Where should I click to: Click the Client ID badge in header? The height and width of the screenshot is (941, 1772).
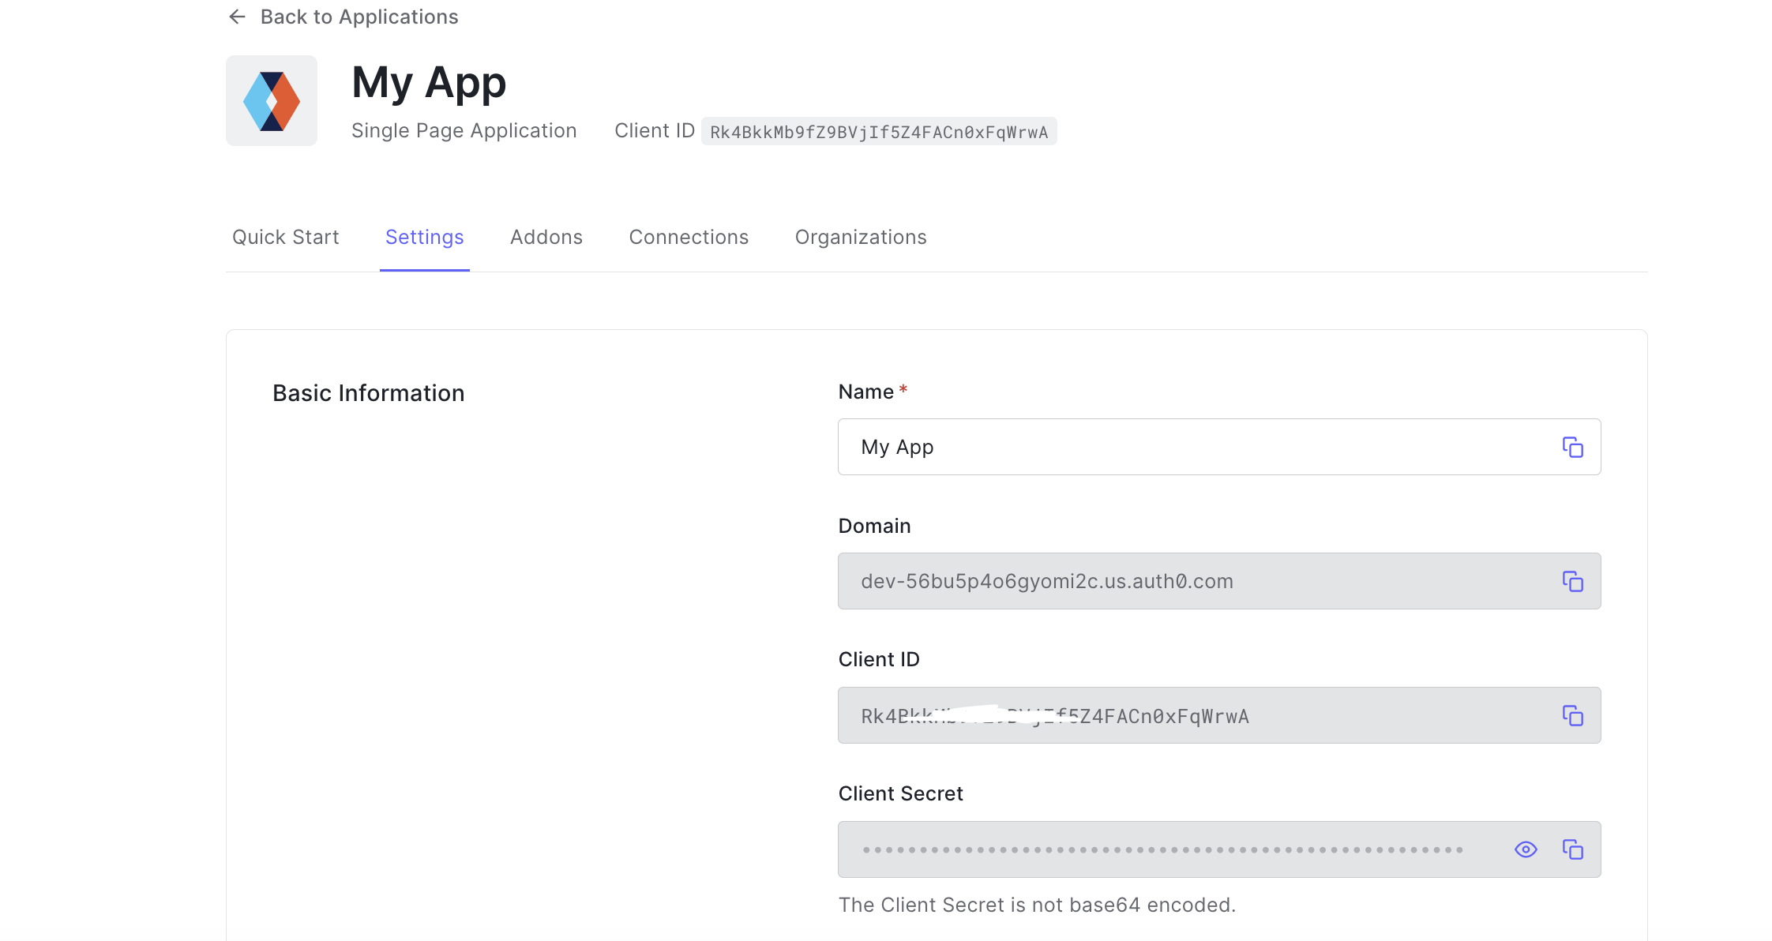(x=878, y=132)
